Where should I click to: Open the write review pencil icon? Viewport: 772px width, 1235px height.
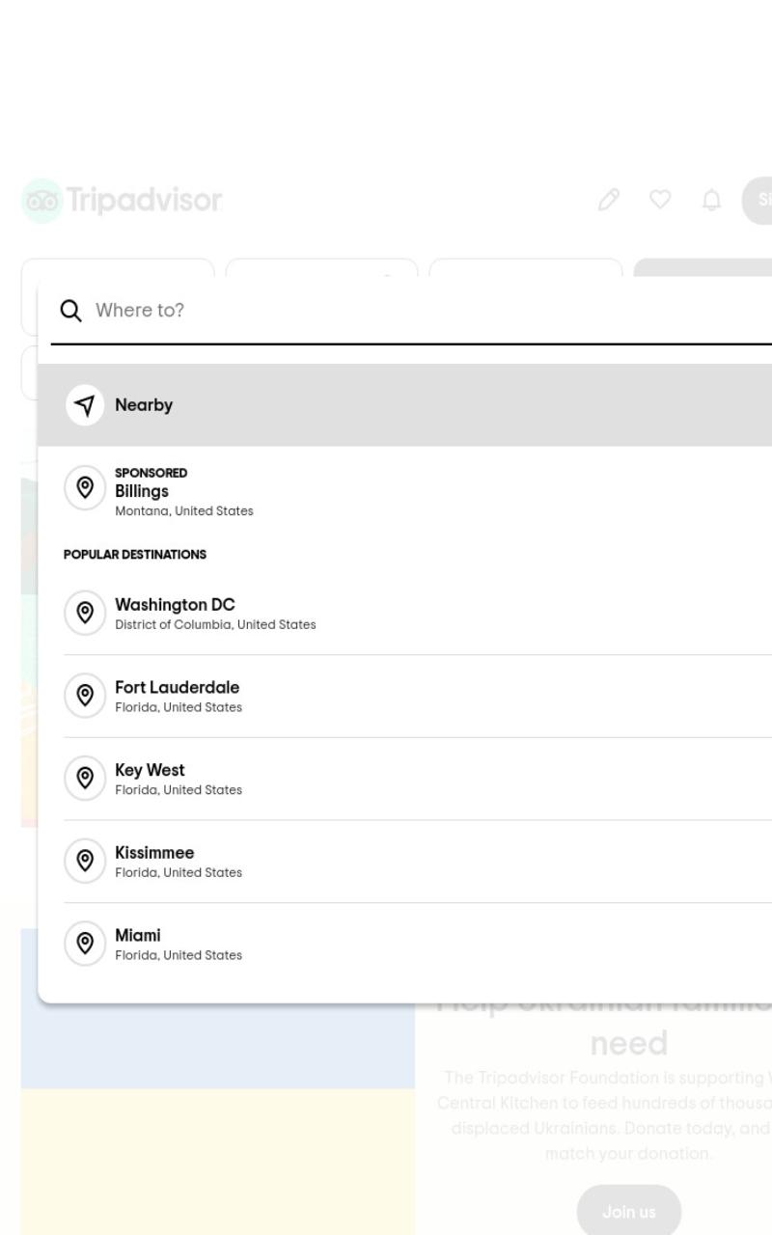(x=609, y=200)
